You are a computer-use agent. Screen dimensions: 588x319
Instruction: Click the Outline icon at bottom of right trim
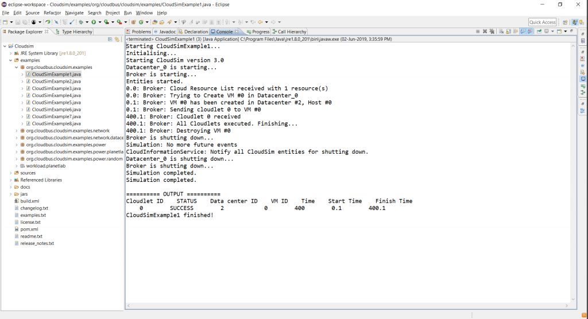click(582, 111)
